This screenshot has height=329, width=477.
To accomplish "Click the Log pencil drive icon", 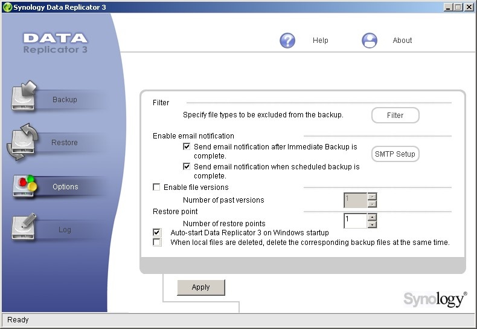I will [x=24, y=226].
